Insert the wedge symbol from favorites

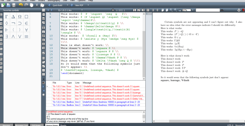click(x=13, y=36)
